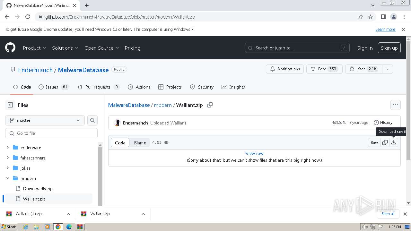Viewport: 411px width, 231px height.
Task: Switch to the Code view toggle
Action: point(120,143)
